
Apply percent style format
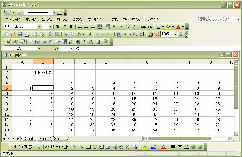tap(115, 27)
